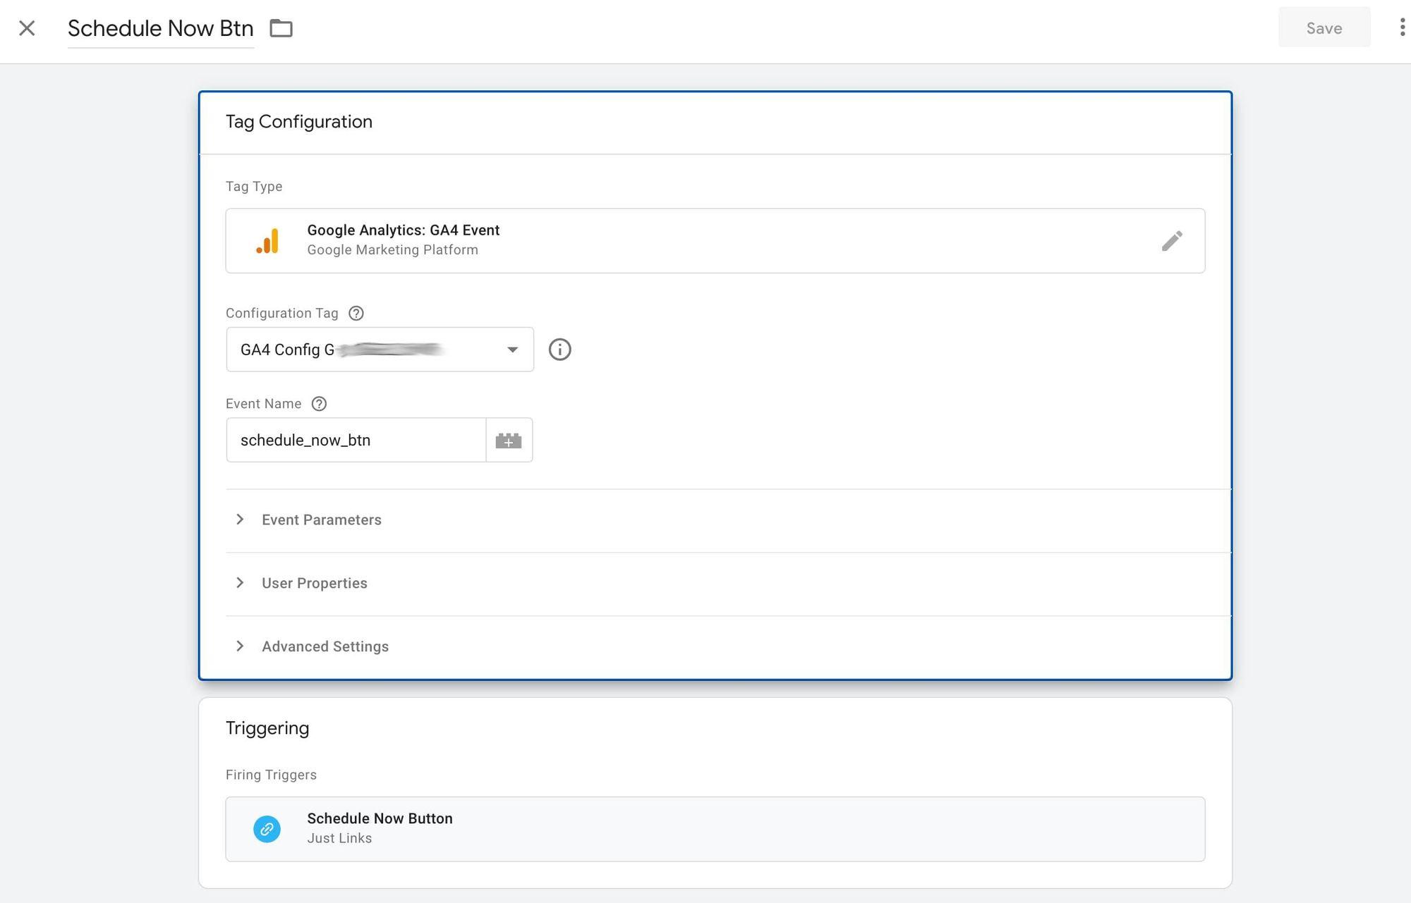
Task: Click the Event Name input field
Action: tap(356, 440)
